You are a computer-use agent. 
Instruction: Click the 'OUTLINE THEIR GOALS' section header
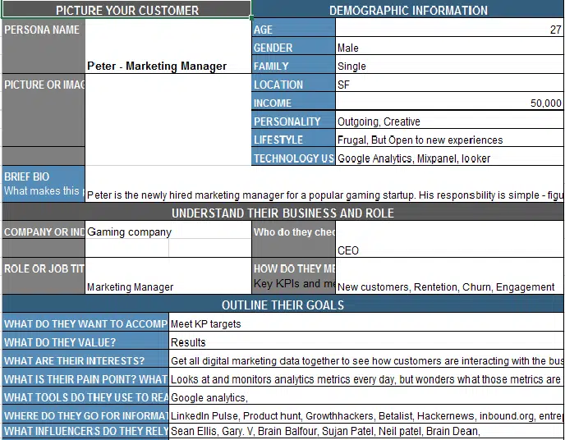[282, 305]
